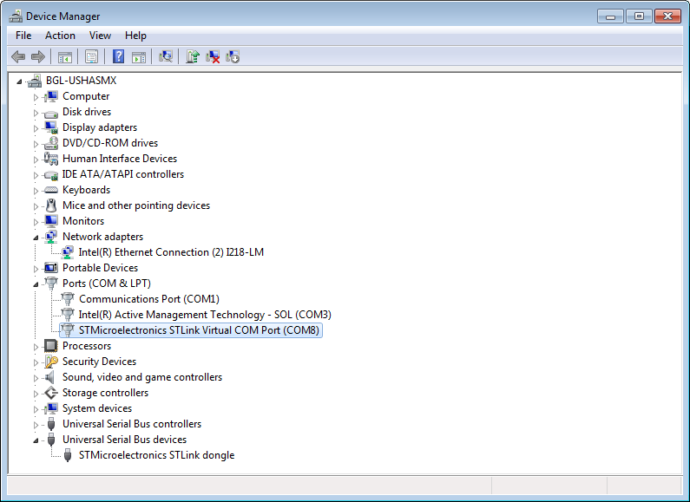The width and height of the screenshot is (690, 502).
Task: Collapse the BGL-USHASMX root node
Action: 19,81
